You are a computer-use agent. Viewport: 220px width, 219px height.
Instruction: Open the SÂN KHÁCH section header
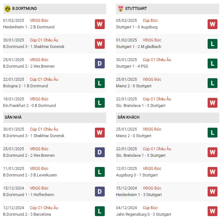[168, 118]
